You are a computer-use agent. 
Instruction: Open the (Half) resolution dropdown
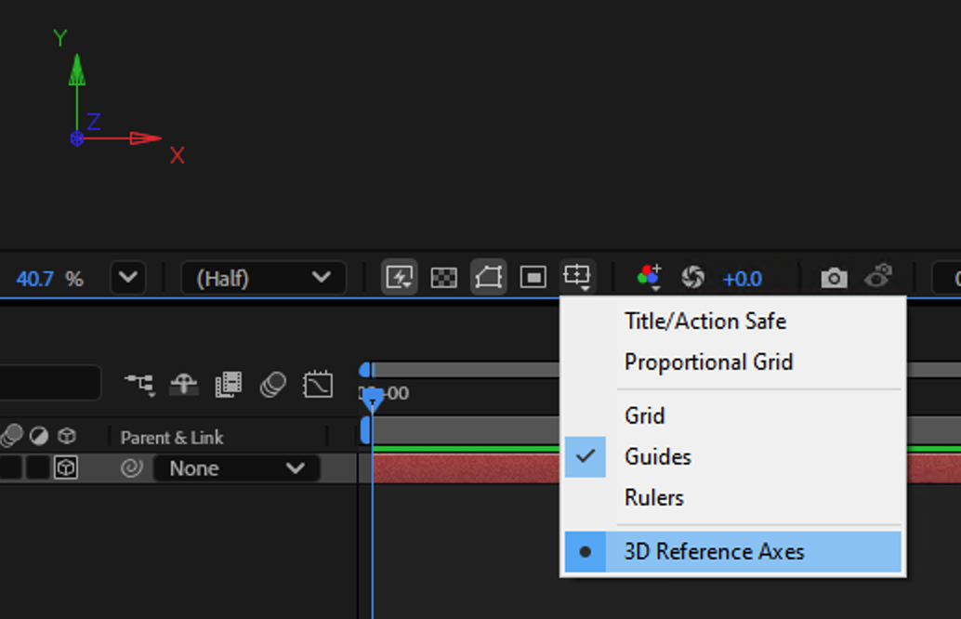[x=263, y=277]
